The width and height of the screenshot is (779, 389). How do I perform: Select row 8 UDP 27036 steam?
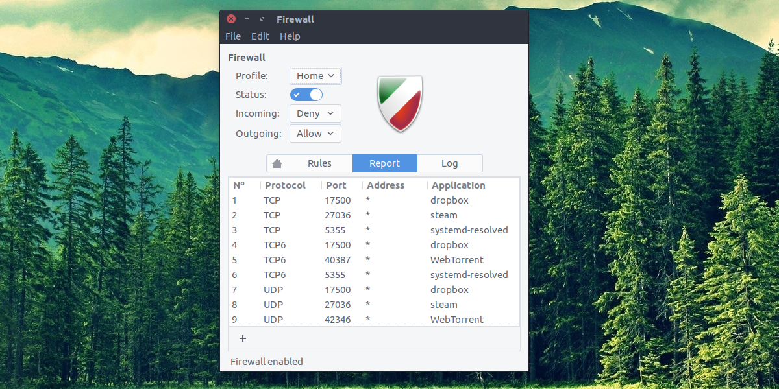pyautogui.click(x=375, y=305)
